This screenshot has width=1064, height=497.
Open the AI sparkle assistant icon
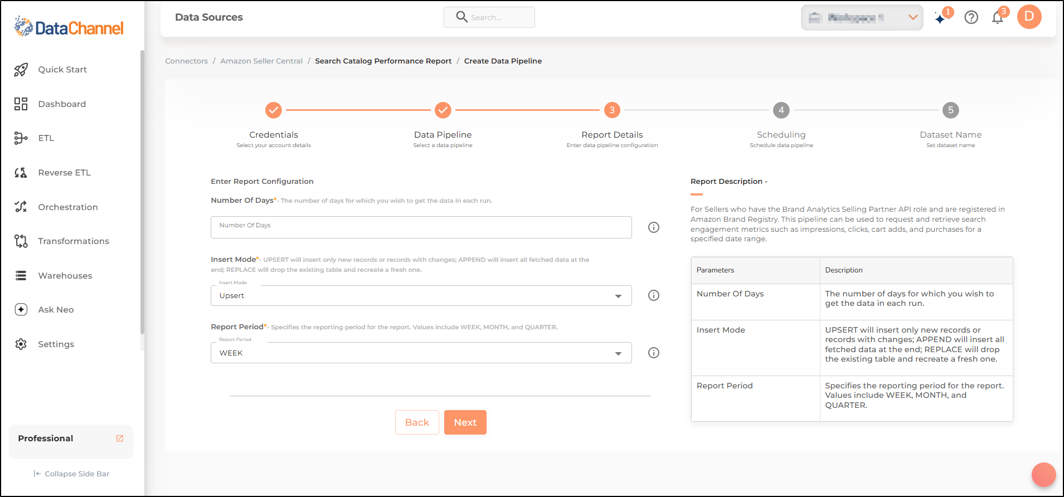click(x=941, y=18)
